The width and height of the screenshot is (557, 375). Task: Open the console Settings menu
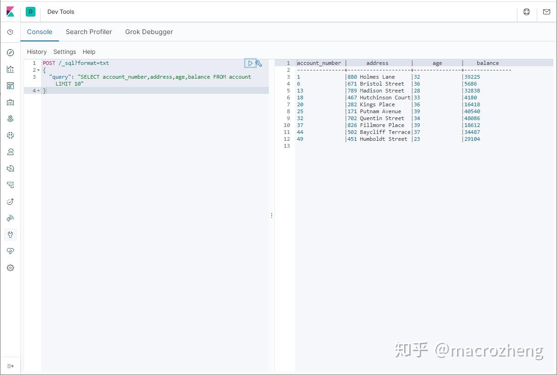click(x=64, y=52)
